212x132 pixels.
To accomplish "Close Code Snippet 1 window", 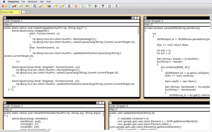I will pos(138,18).
